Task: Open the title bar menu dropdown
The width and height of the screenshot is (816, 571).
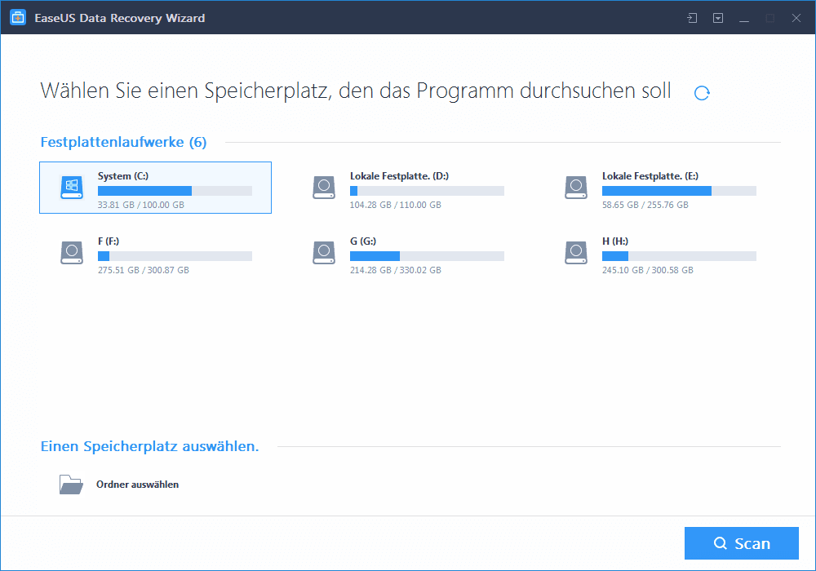Action: coord(718,17)
